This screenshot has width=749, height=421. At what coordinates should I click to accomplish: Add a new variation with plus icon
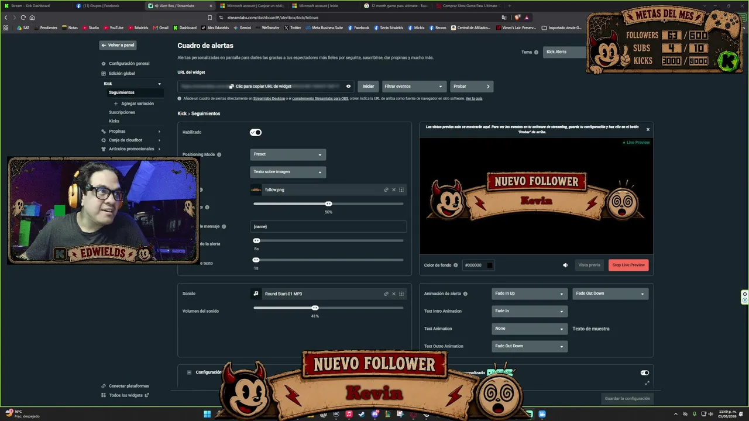click(116, 103)
